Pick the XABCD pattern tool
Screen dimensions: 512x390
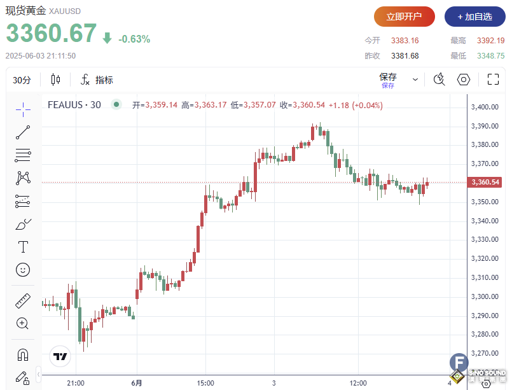pyautogui.click(x=22, y=177)
